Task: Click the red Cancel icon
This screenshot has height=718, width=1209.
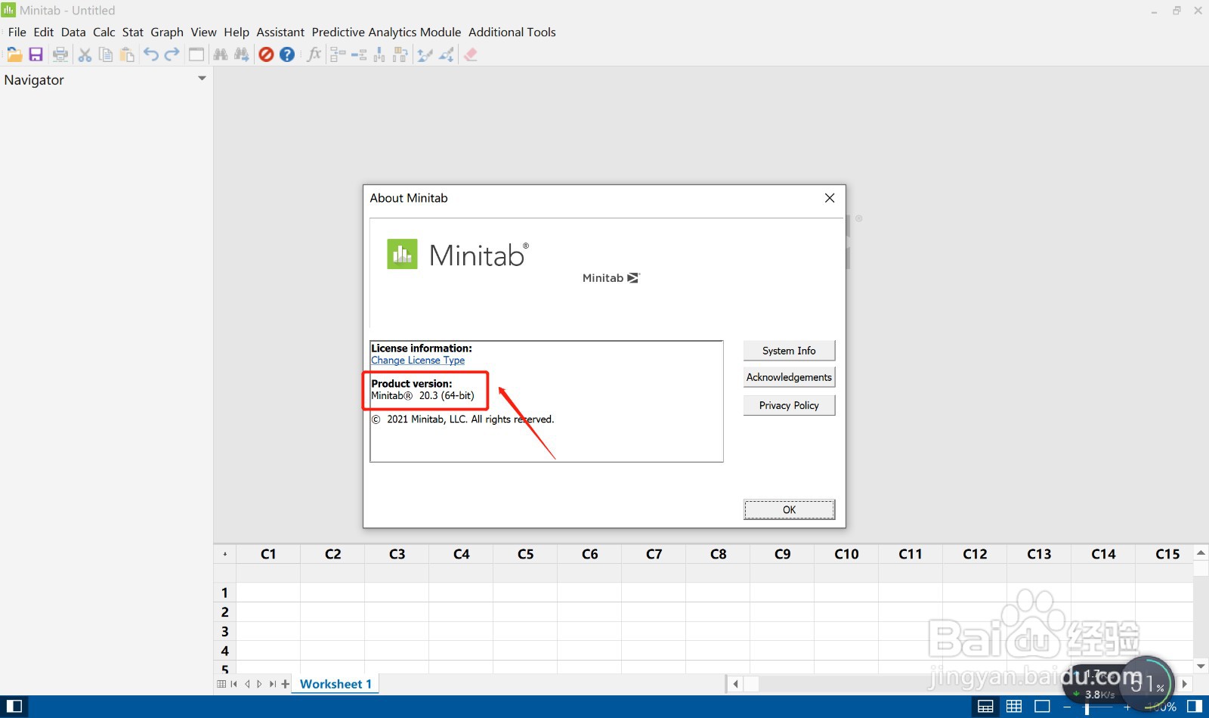Action: [266, 54]
